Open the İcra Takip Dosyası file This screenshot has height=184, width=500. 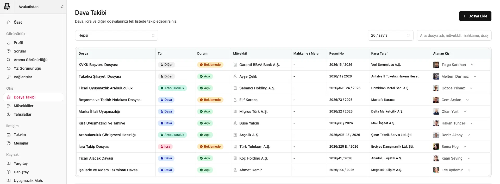click(94, 147)
